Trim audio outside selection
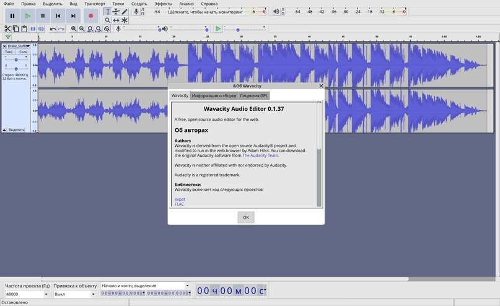The image size is (500, 306). point(33,28)
